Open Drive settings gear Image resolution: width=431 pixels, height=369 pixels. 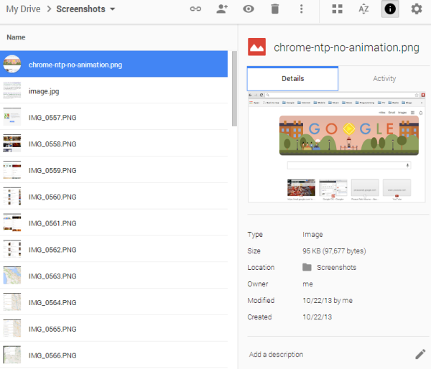tap(416, 9)
